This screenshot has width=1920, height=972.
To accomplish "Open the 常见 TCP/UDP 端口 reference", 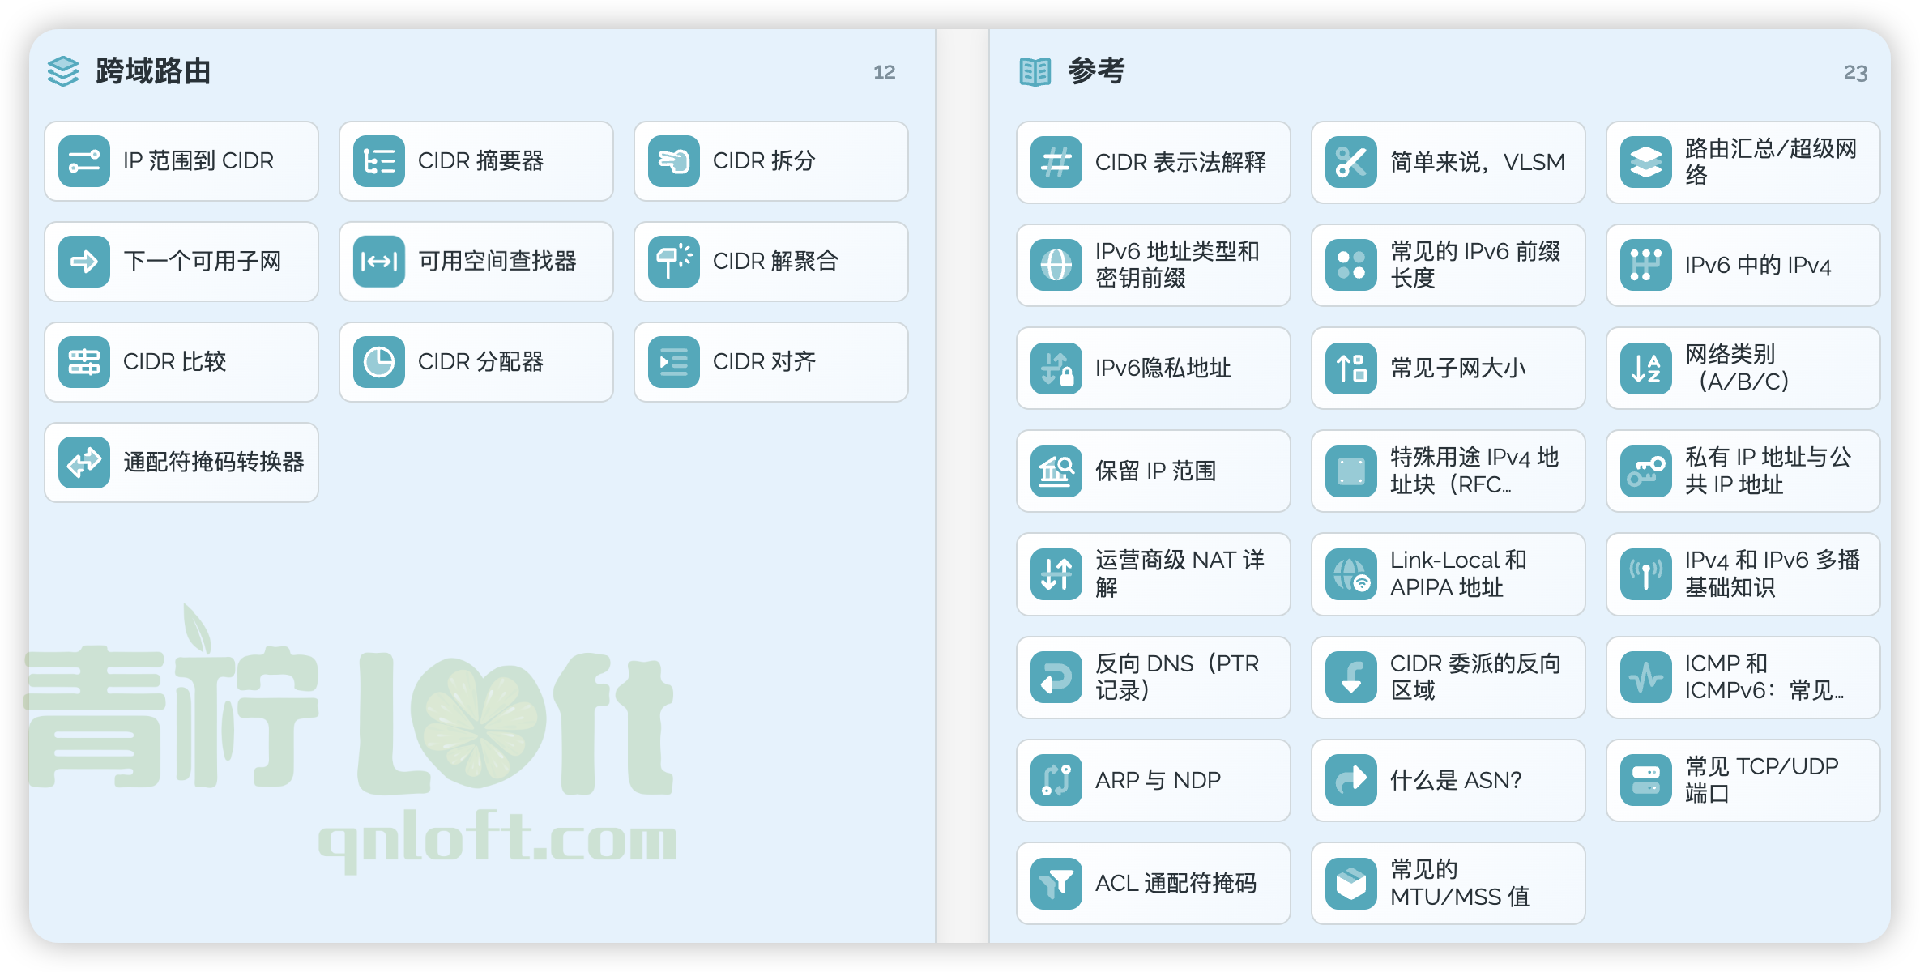I will click(x=1742, y=779).
